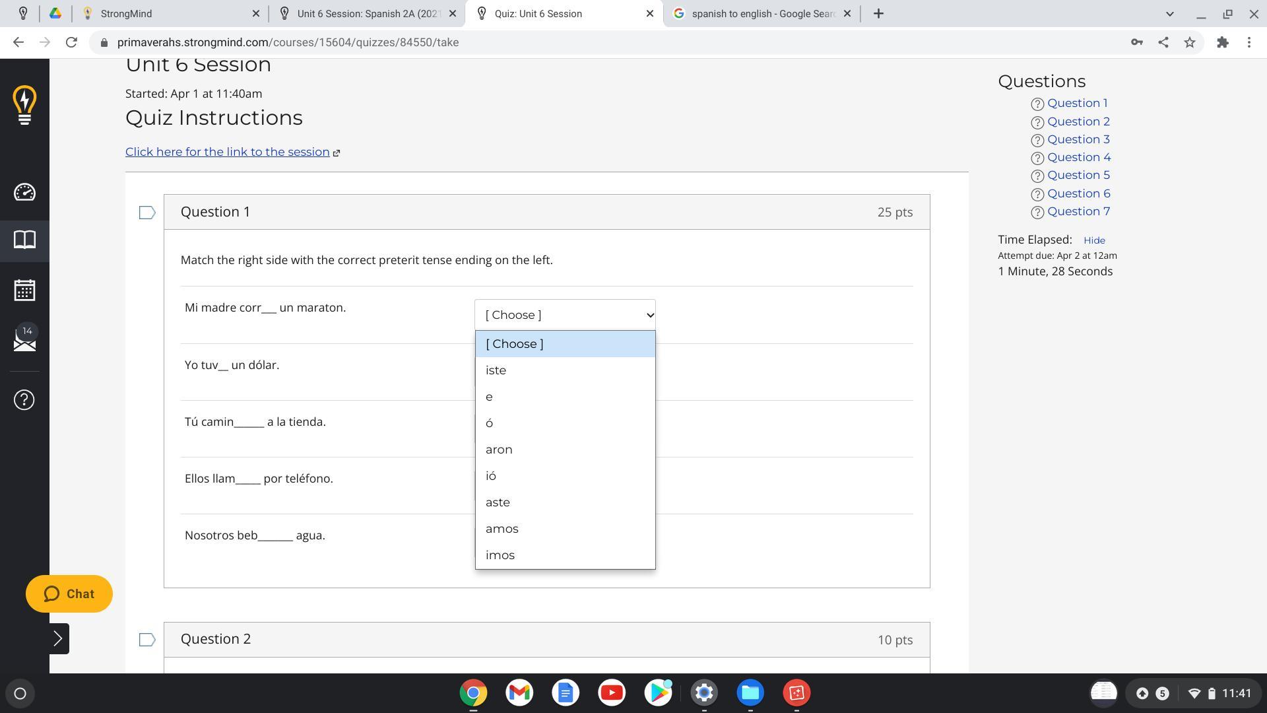
Task: Open the Chat button
Action: click(x=69, y=594)
